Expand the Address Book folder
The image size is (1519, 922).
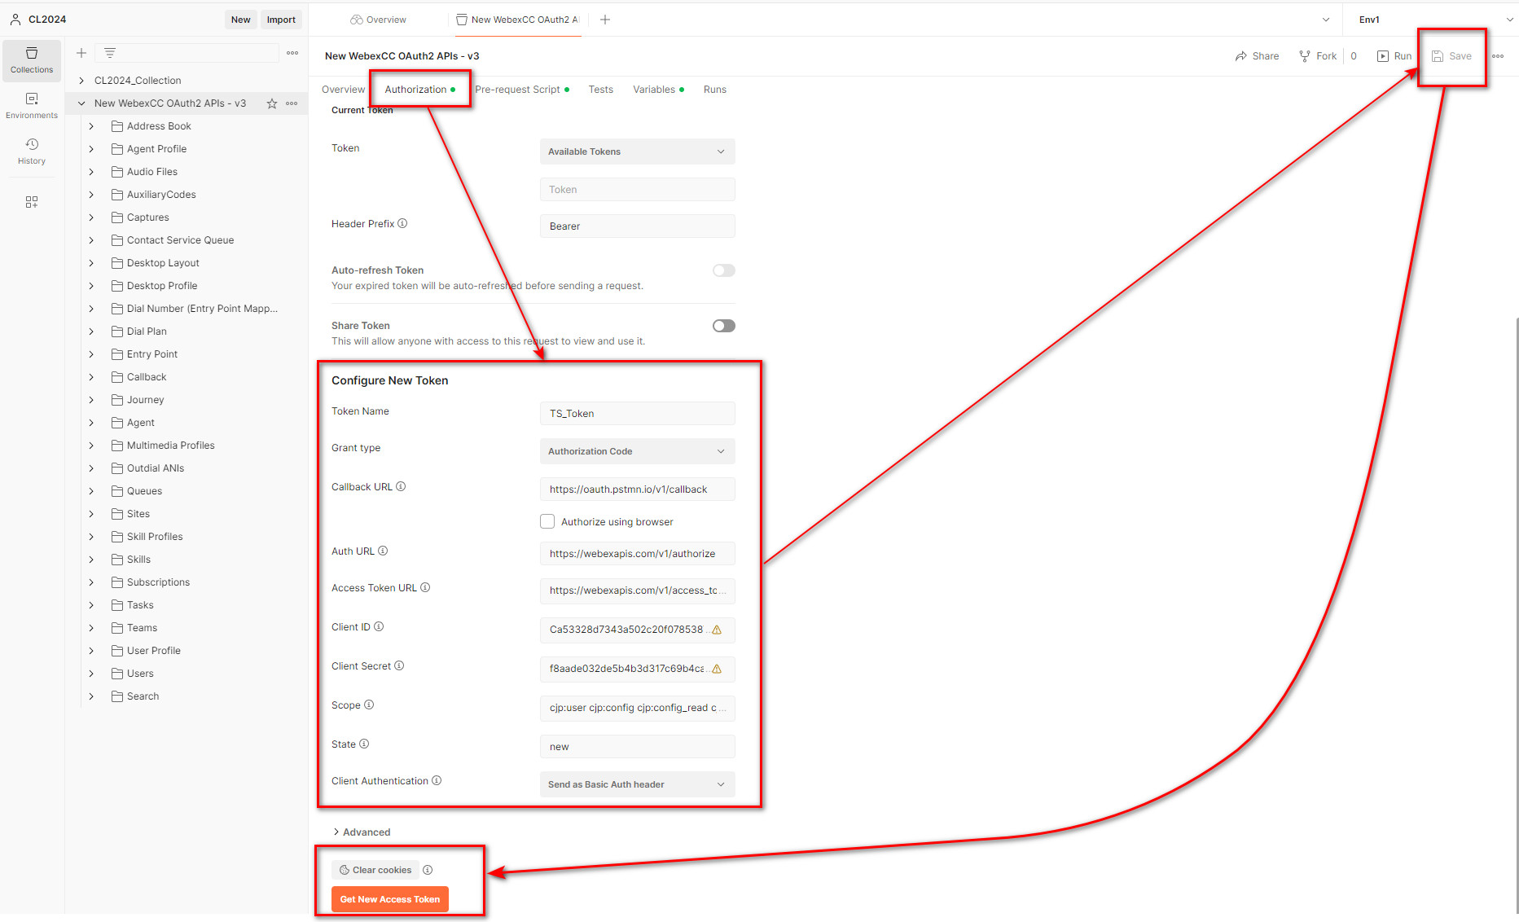click(91, 126)
